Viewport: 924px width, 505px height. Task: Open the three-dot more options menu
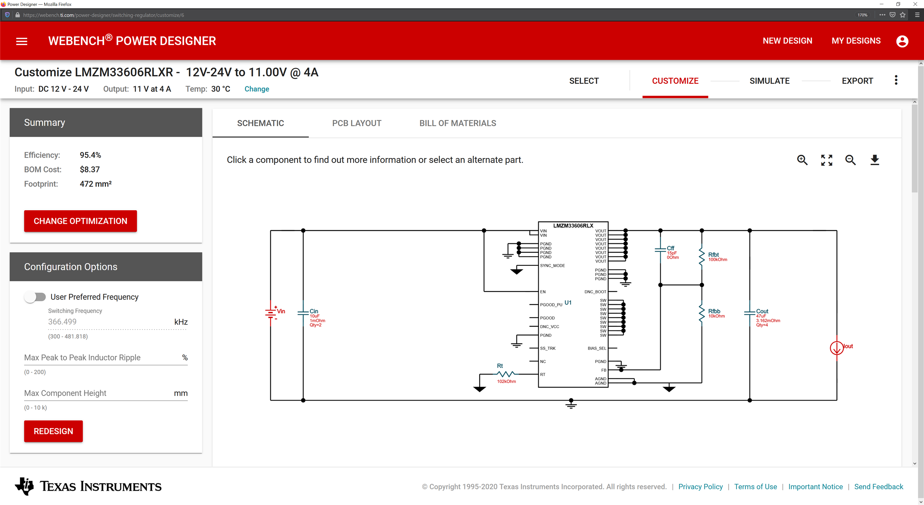(x=896, y=80)
